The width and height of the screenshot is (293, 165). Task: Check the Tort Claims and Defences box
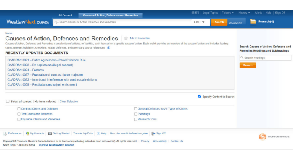[x=19, y=114]
